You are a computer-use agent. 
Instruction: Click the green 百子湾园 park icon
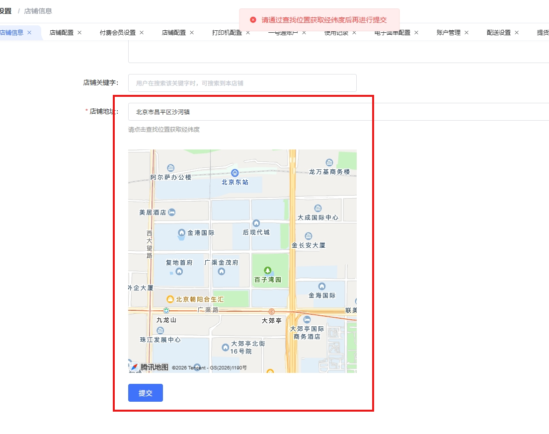[x=268, y=270]
